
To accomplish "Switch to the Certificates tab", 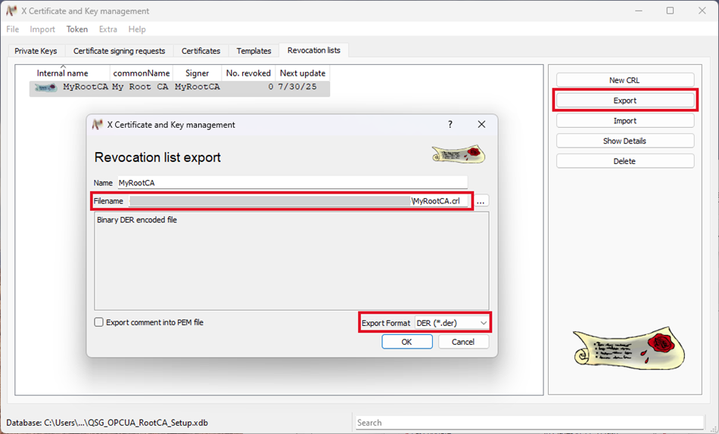I will (x=201, y=51).
